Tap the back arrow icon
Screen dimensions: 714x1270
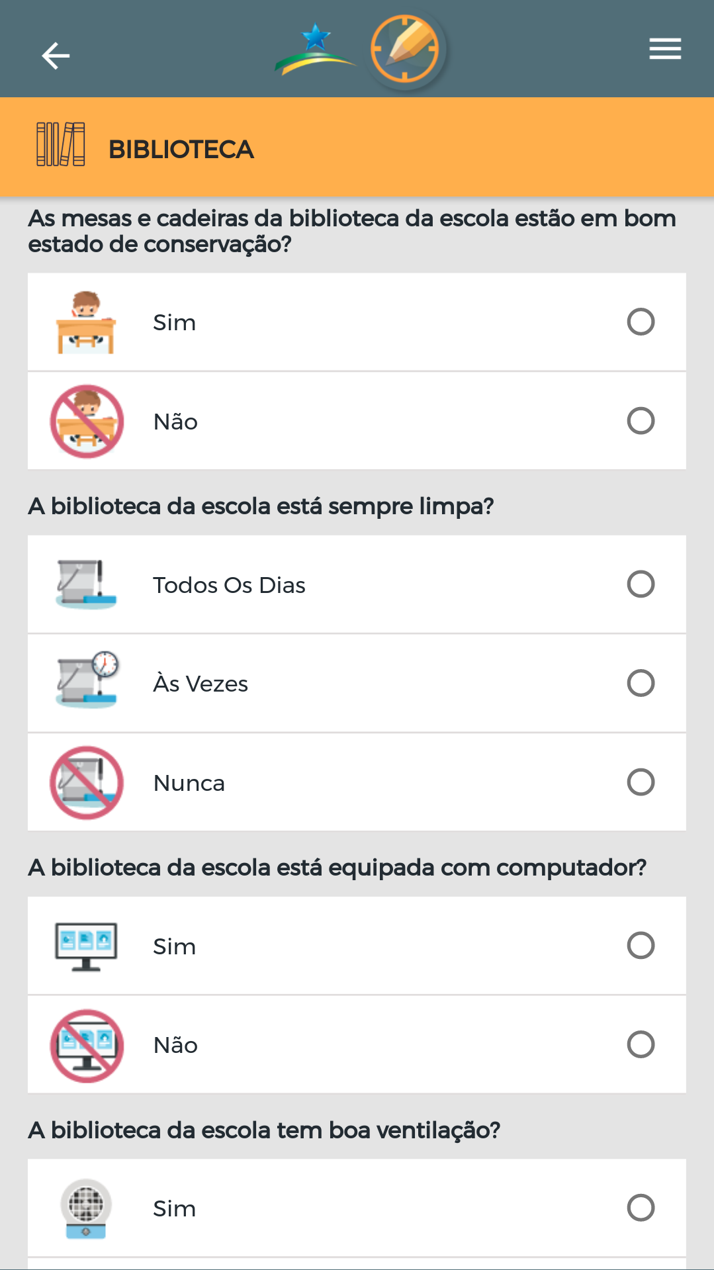click(56, 56)
